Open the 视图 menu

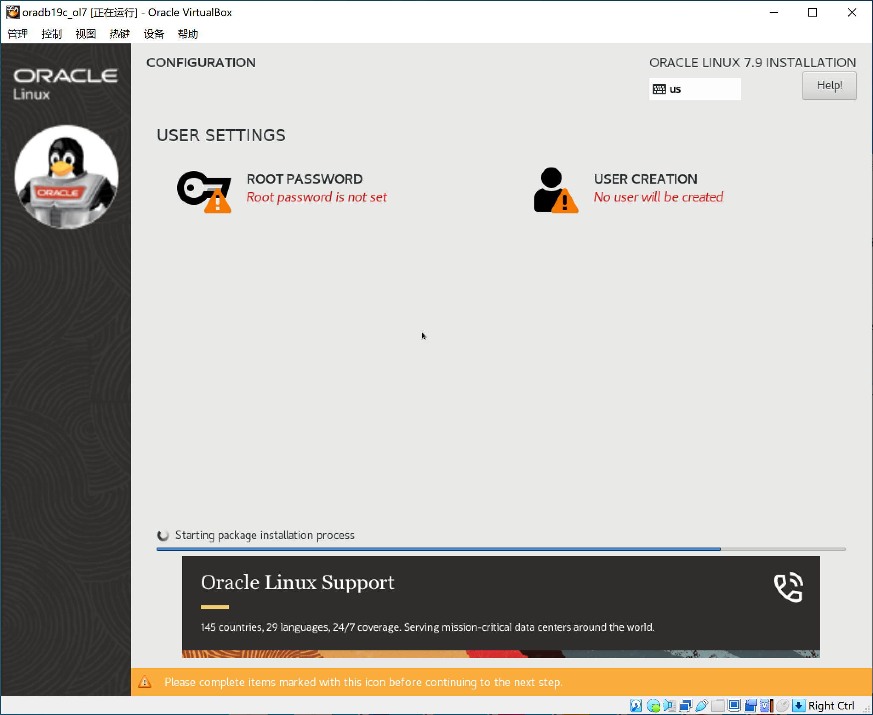86,34
